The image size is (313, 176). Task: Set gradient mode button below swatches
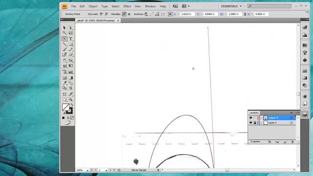click(67, 118)
